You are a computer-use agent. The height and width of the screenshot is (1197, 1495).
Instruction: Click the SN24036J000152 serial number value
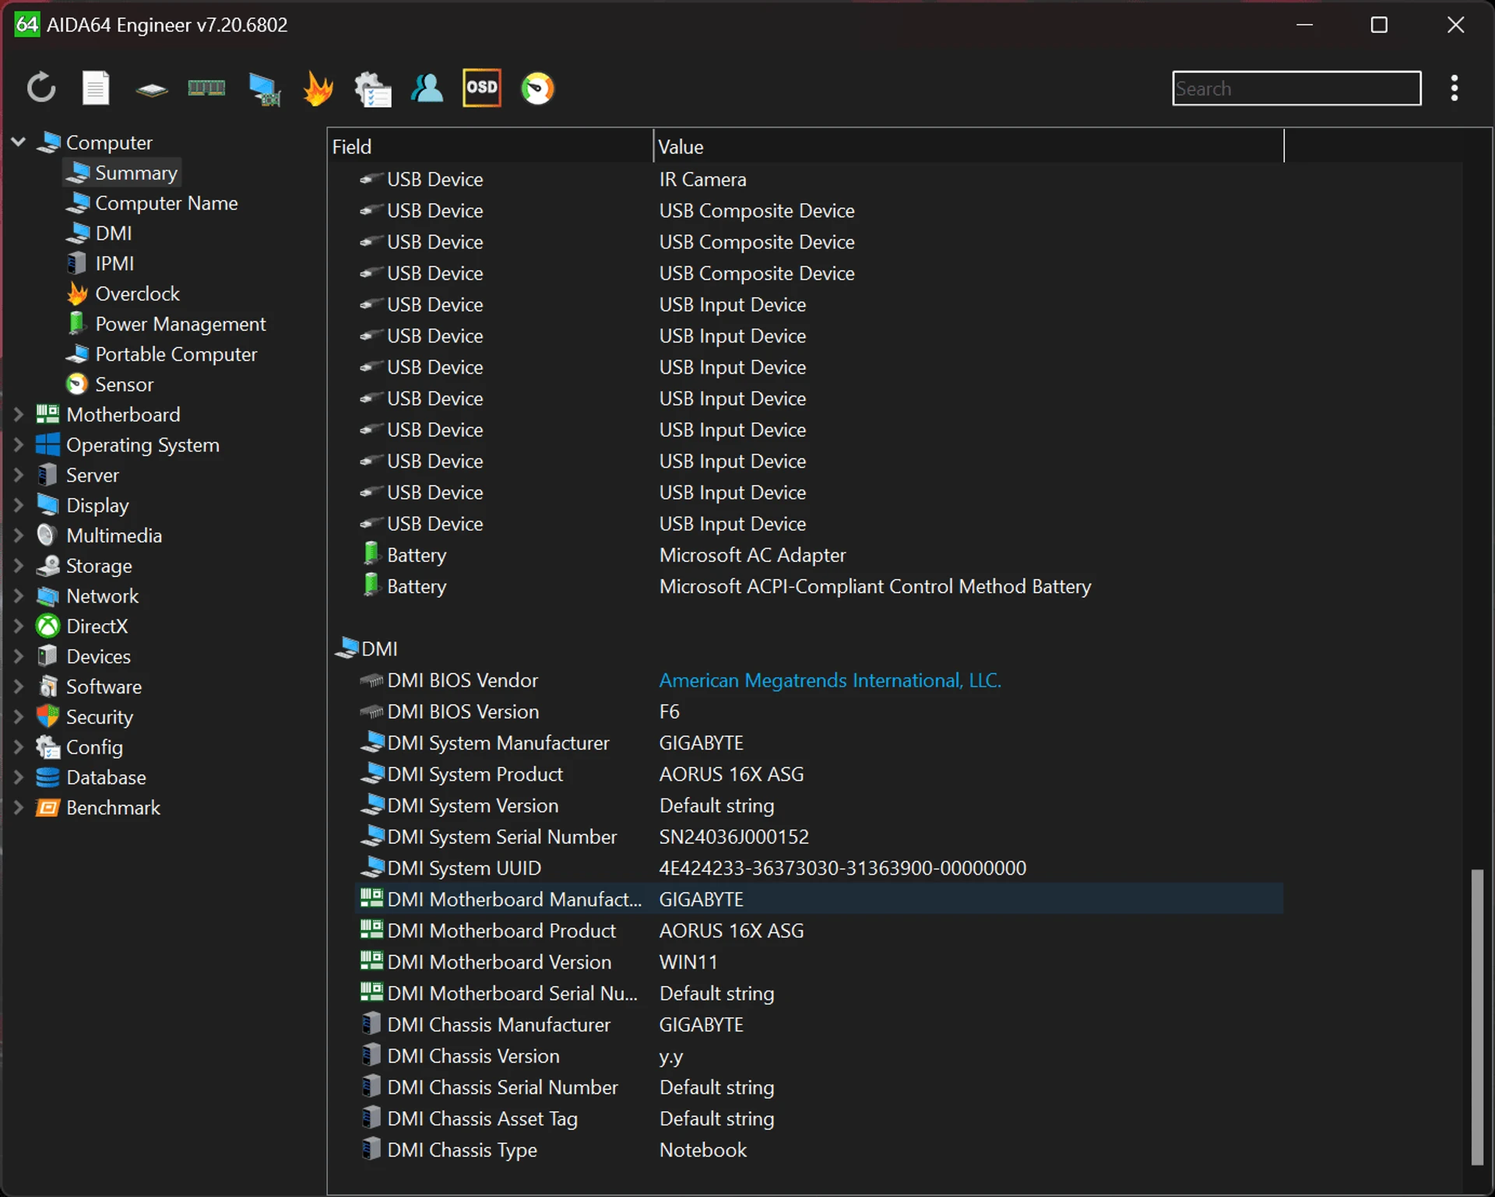pyautogui.click(x=733, y=837)
